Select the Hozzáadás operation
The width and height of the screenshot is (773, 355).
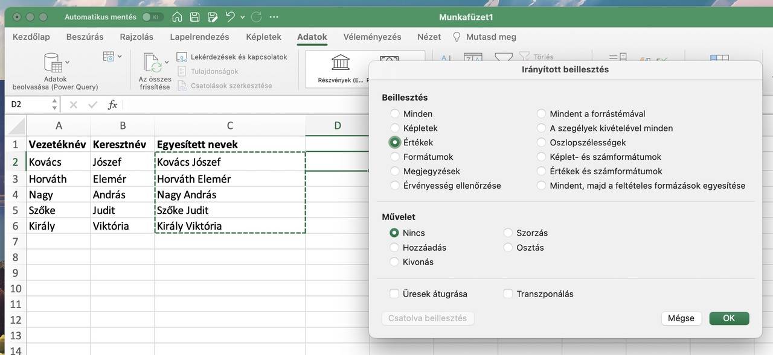[395, 247]
